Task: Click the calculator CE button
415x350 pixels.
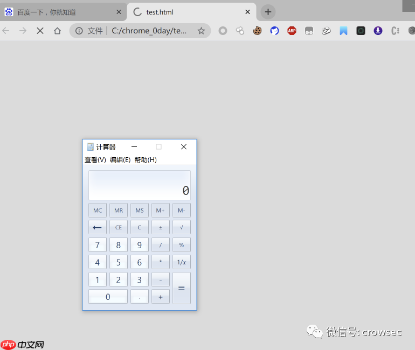Action: click(119, 227)
